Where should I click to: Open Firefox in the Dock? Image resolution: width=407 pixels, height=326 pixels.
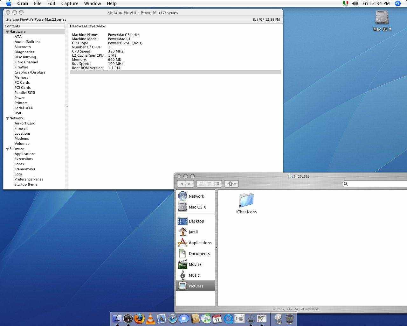(139, 318)
